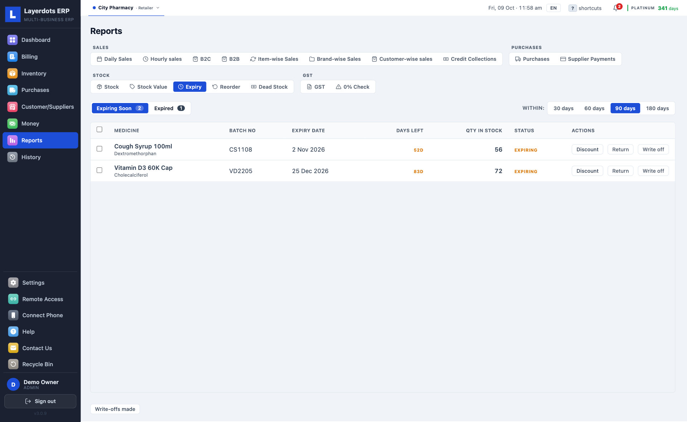Open the shortcuts help link
Viewport: 687px width, 422px height.
[x=585, y=8]
